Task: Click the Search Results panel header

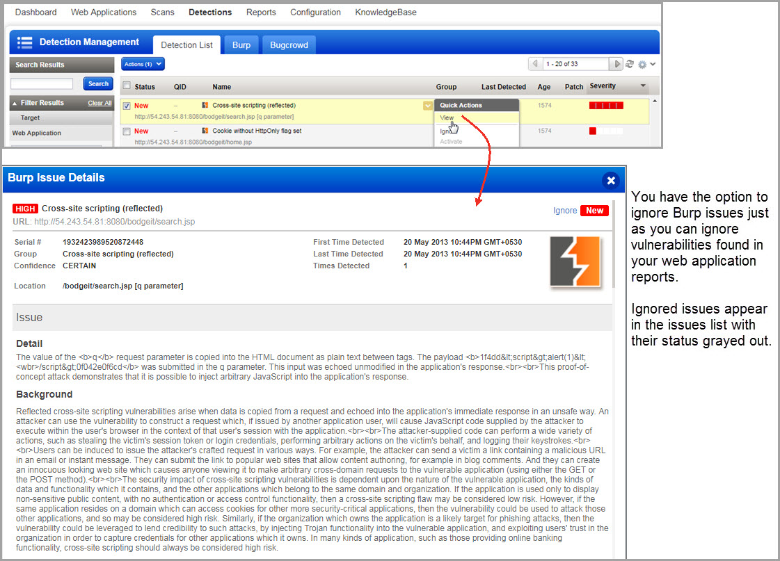Action: point(62,65)
